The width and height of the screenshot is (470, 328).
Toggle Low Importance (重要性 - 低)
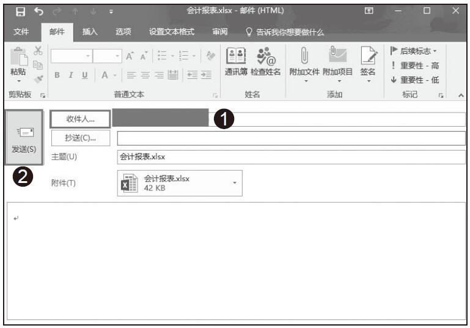coord(414,80)
